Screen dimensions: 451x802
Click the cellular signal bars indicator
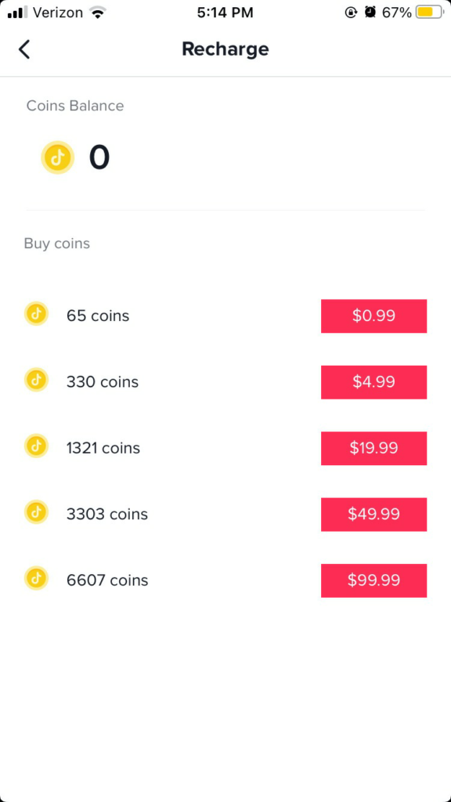(x=17, y=12)
